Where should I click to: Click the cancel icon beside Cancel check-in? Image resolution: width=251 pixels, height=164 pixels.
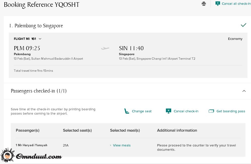pos(168,111)
